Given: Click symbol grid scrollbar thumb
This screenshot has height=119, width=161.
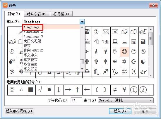Looking at the screenshot, I should [x=151, y=39].
